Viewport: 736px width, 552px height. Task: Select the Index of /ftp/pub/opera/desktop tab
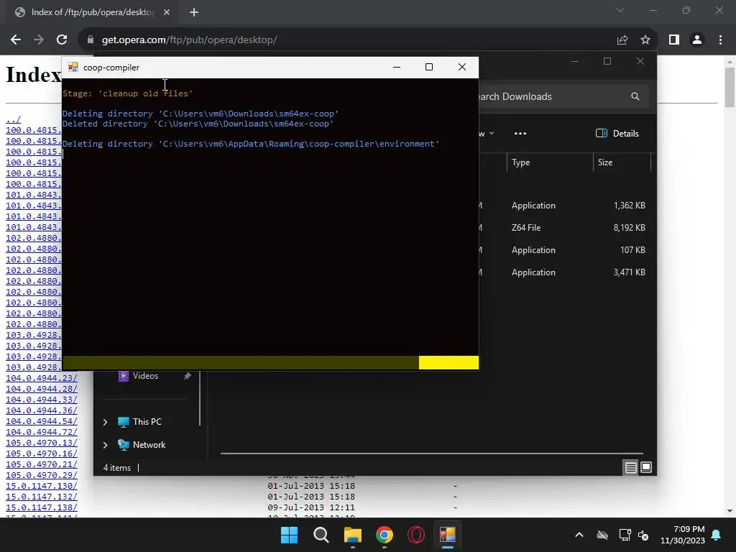point(93,12)
